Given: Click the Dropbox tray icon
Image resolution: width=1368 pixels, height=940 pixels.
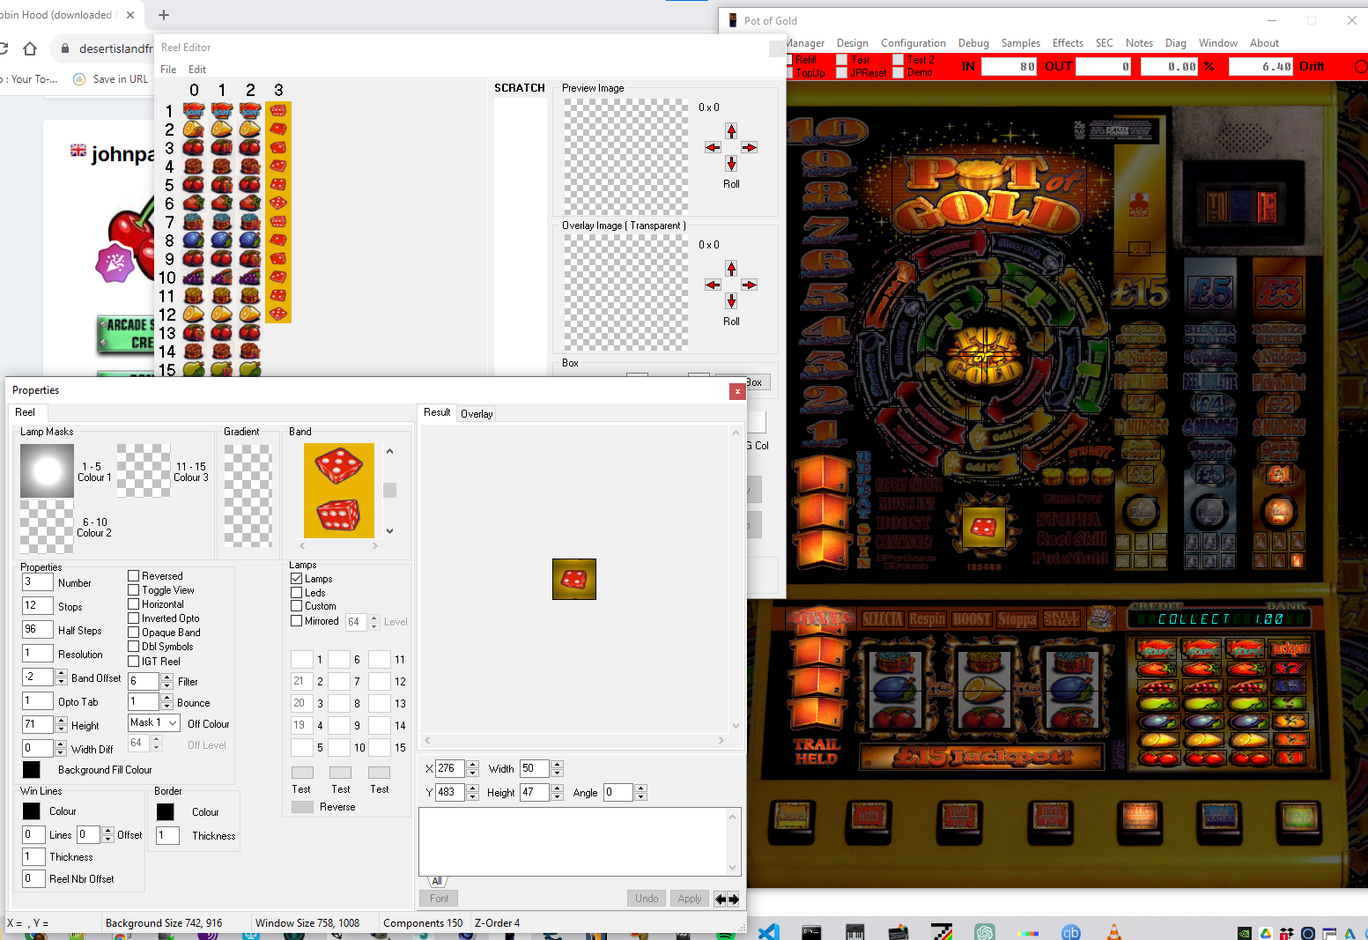Looking at the screenshot, I should click(1287, 933).
